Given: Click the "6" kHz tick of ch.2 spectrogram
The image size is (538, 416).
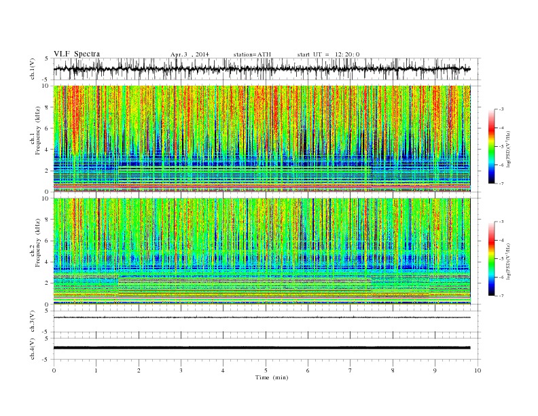Looking at the screenshot, I should pos(48,241).
